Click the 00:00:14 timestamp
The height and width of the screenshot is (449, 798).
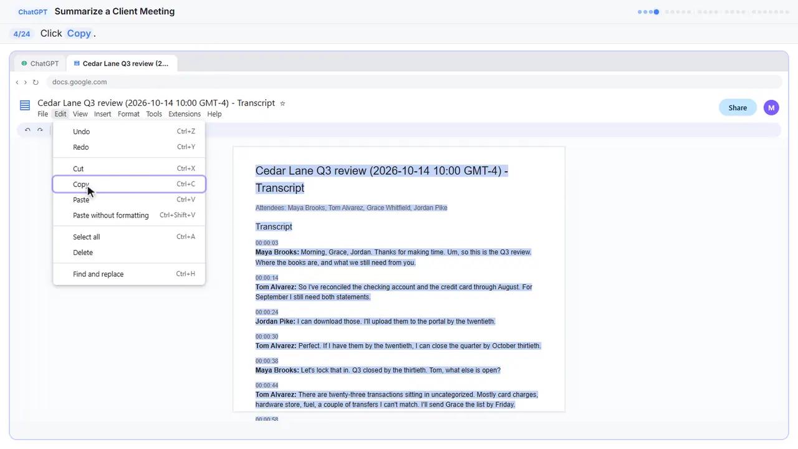coord(267,278)
